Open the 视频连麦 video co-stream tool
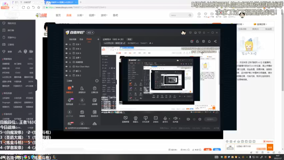Viewport: 284px width, 160px height. (x=69, y=102)
